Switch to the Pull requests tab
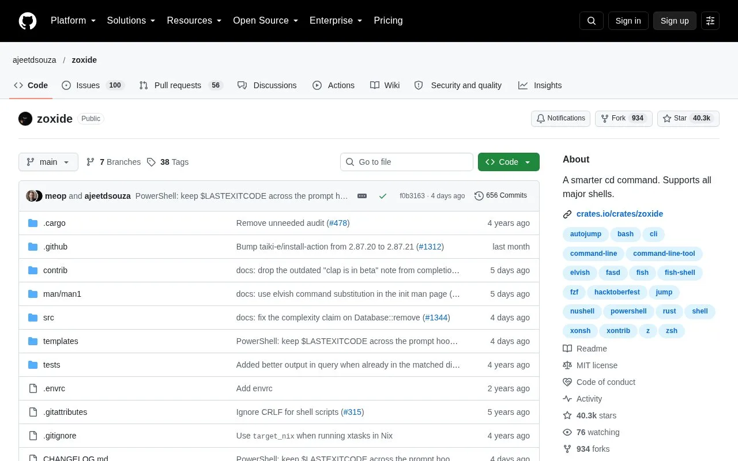The width and height of the screenshot is (738, 461). click(x=181, y=85)
